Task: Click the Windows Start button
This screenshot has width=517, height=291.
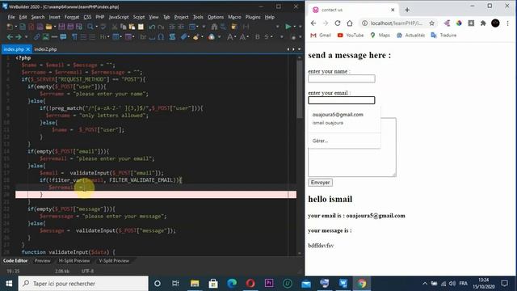Action: click(x=9, y=284)
